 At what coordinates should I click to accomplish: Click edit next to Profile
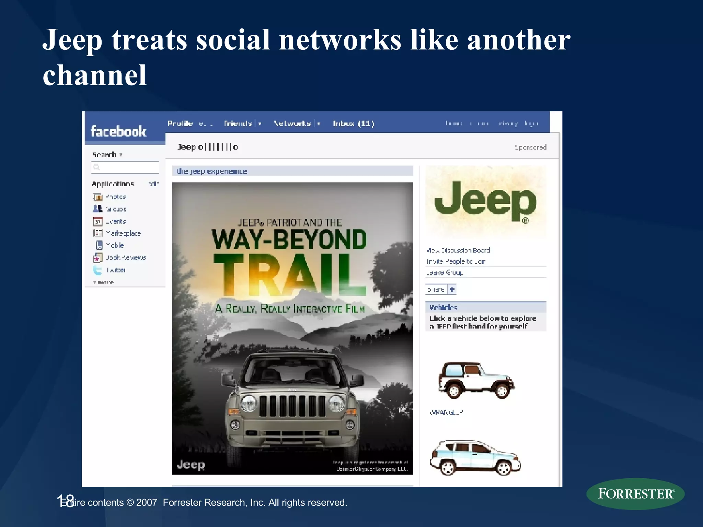206,124
